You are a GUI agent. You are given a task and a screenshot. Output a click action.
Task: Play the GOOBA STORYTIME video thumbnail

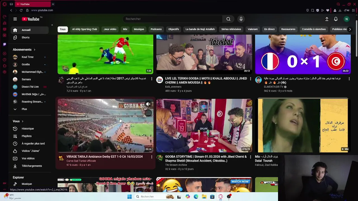[204, 126]
